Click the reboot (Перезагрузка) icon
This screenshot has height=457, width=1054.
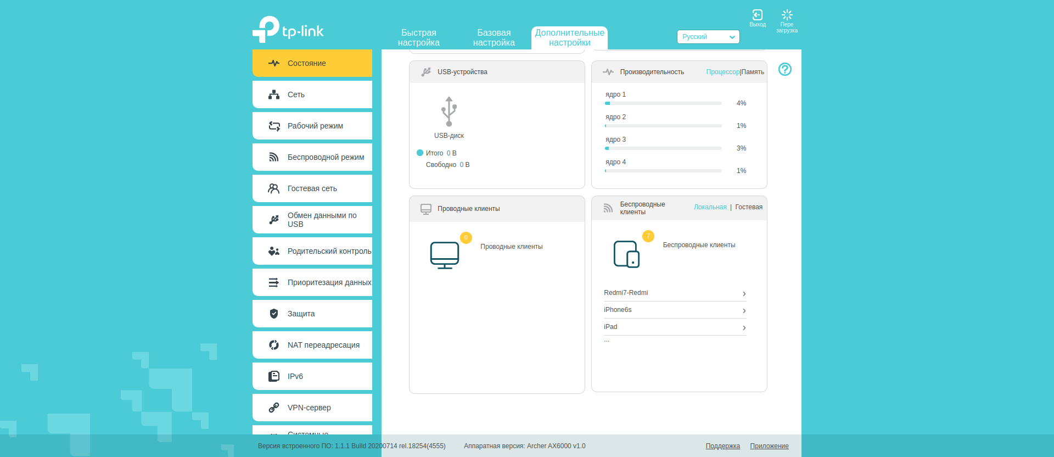click(787, 16)
